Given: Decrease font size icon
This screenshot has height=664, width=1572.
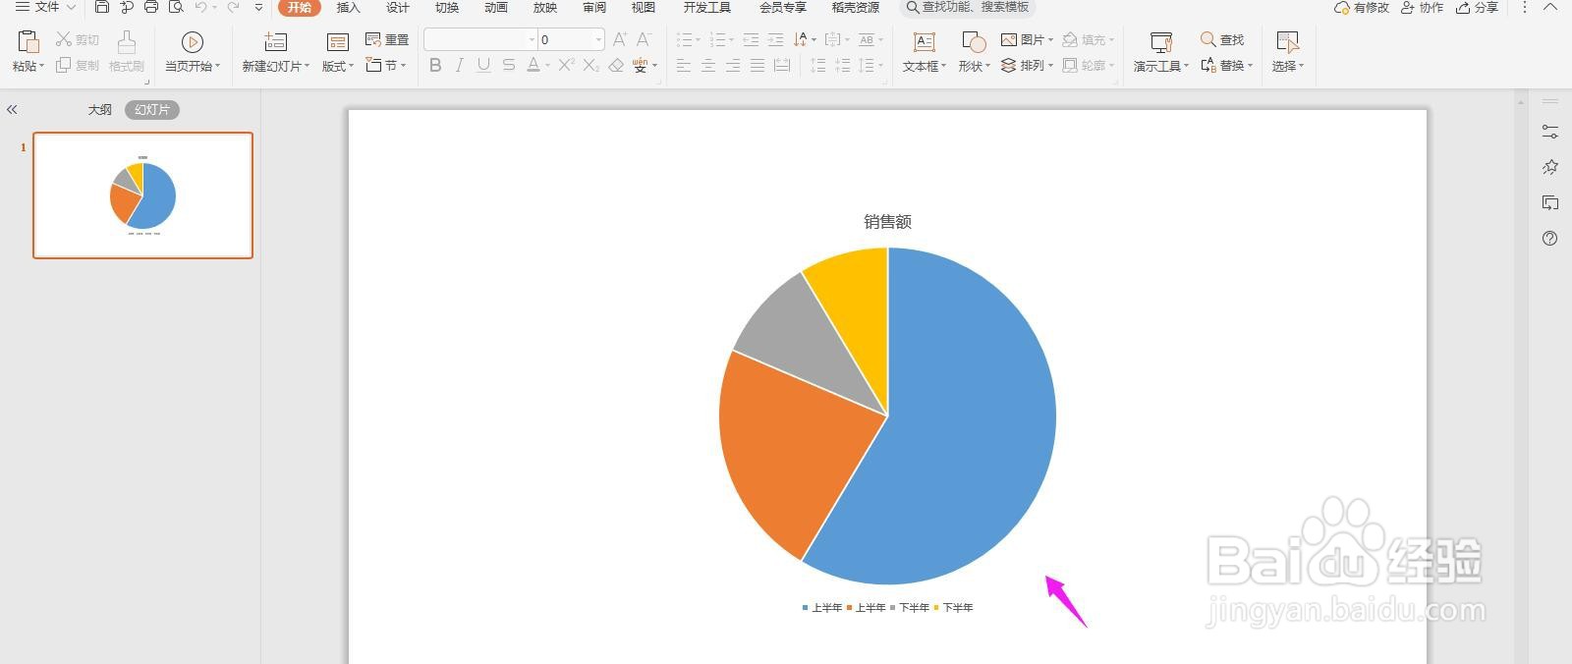Looking at the screenshot, I should [x=644, y=39].
